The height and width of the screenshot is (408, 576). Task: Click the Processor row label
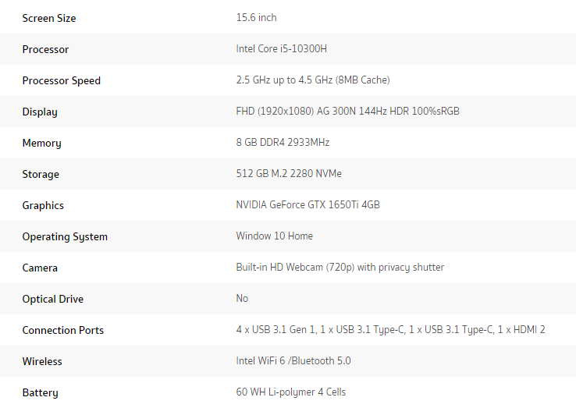coord(45,49)
